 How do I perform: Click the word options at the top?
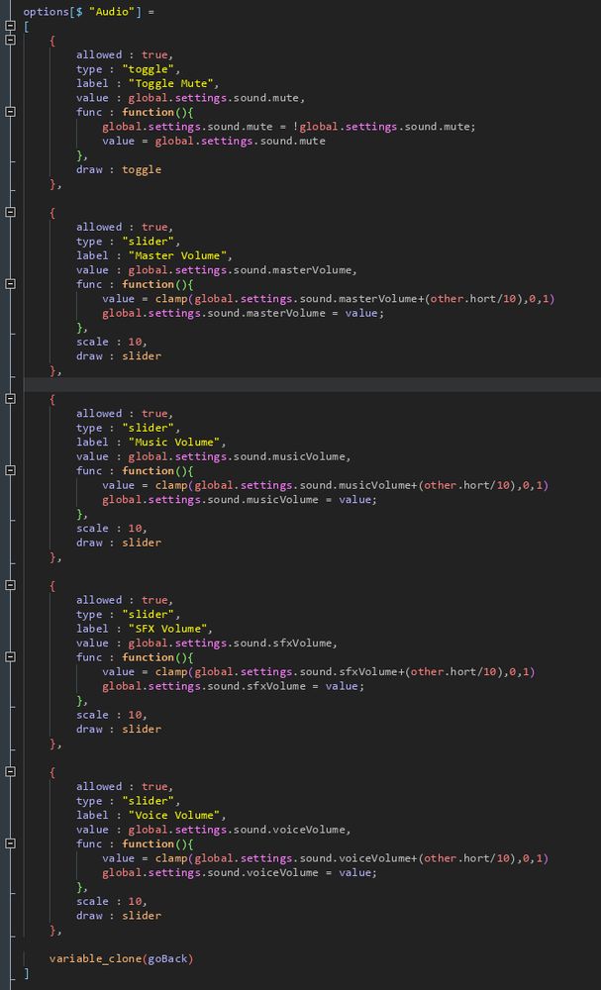click(47, 12)
